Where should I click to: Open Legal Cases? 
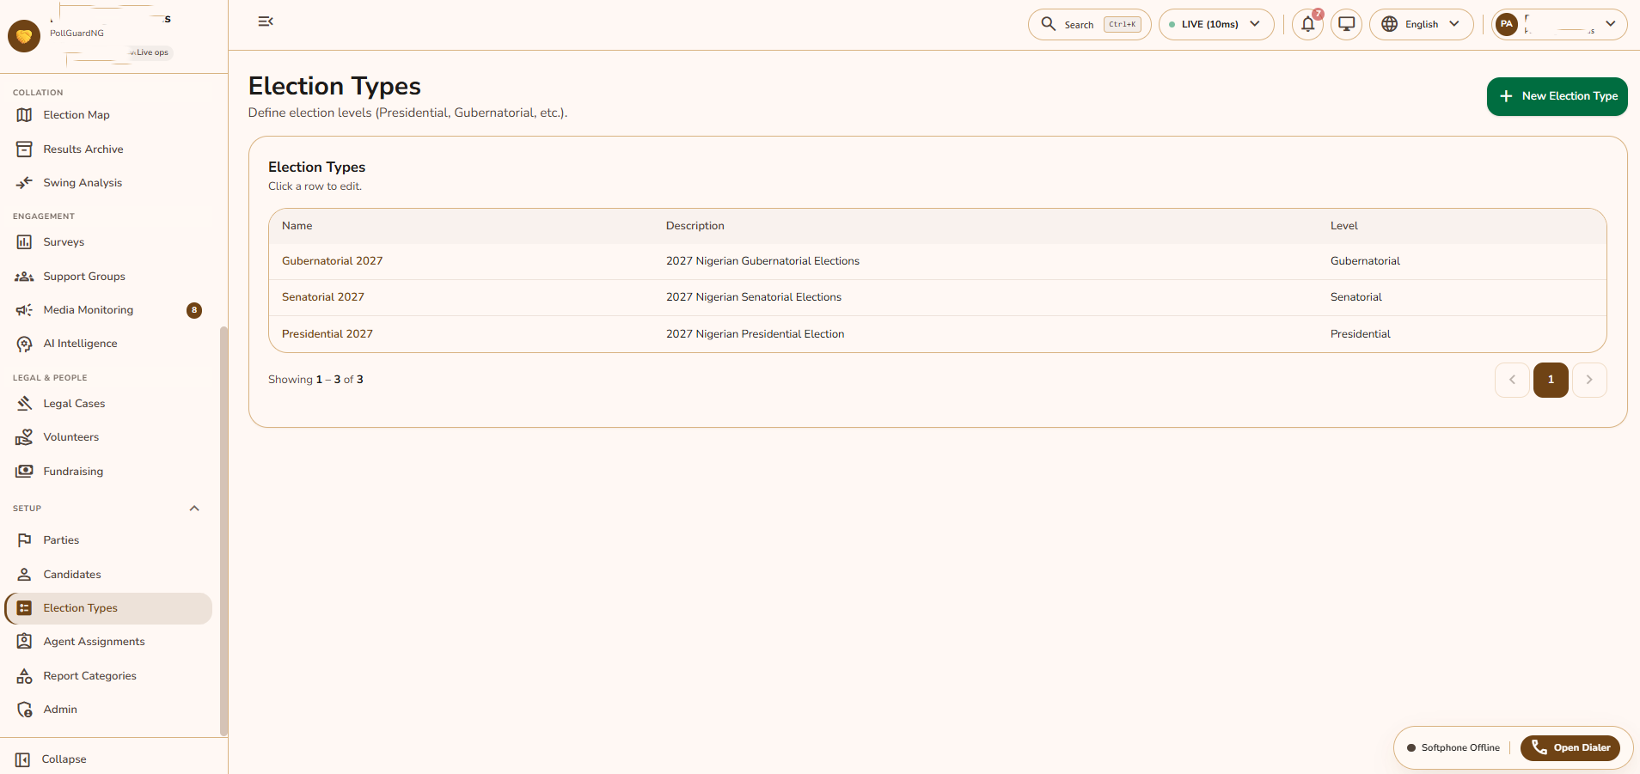109,404
